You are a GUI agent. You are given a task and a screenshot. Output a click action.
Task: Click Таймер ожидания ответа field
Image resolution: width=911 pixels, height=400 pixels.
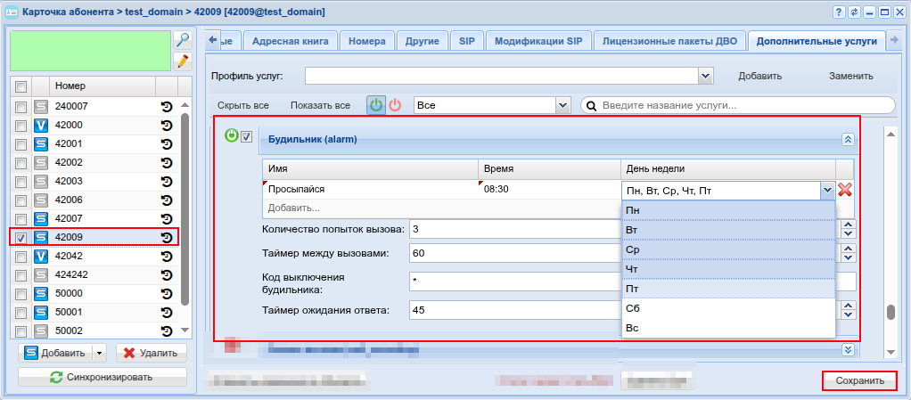pyautogui.click(x=514, y=310)
